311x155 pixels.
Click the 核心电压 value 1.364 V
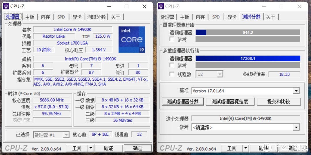click(x=99, y=50)
